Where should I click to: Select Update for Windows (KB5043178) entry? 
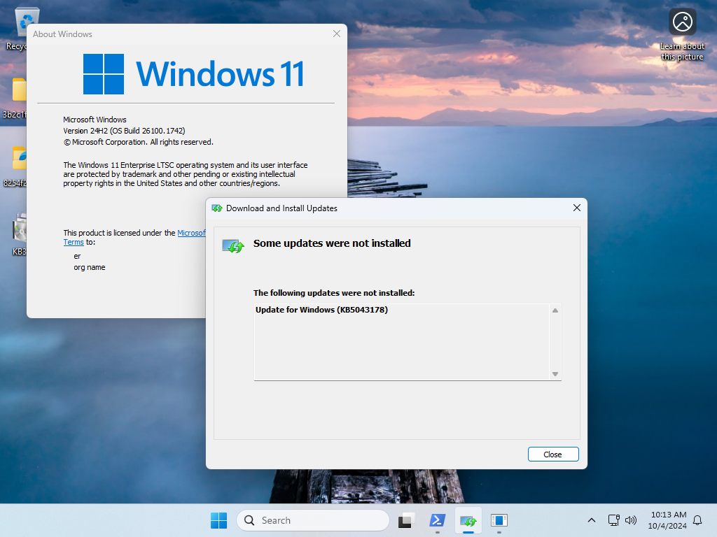(321, 310)
